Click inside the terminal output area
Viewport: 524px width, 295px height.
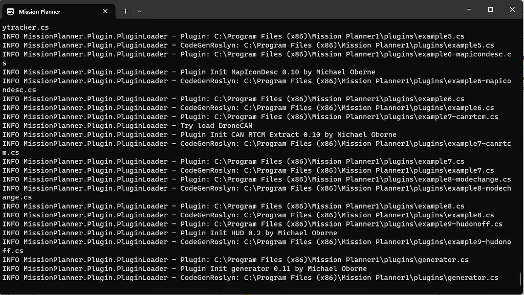256,153
